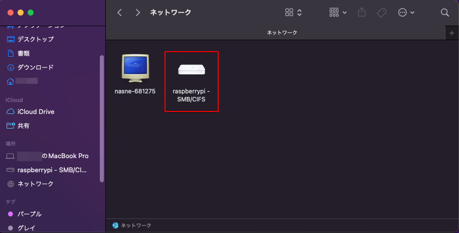This screenshot has height=233, width=459.
Task: Click the nasne-681275 label
Action: click(x=135, y=91)
